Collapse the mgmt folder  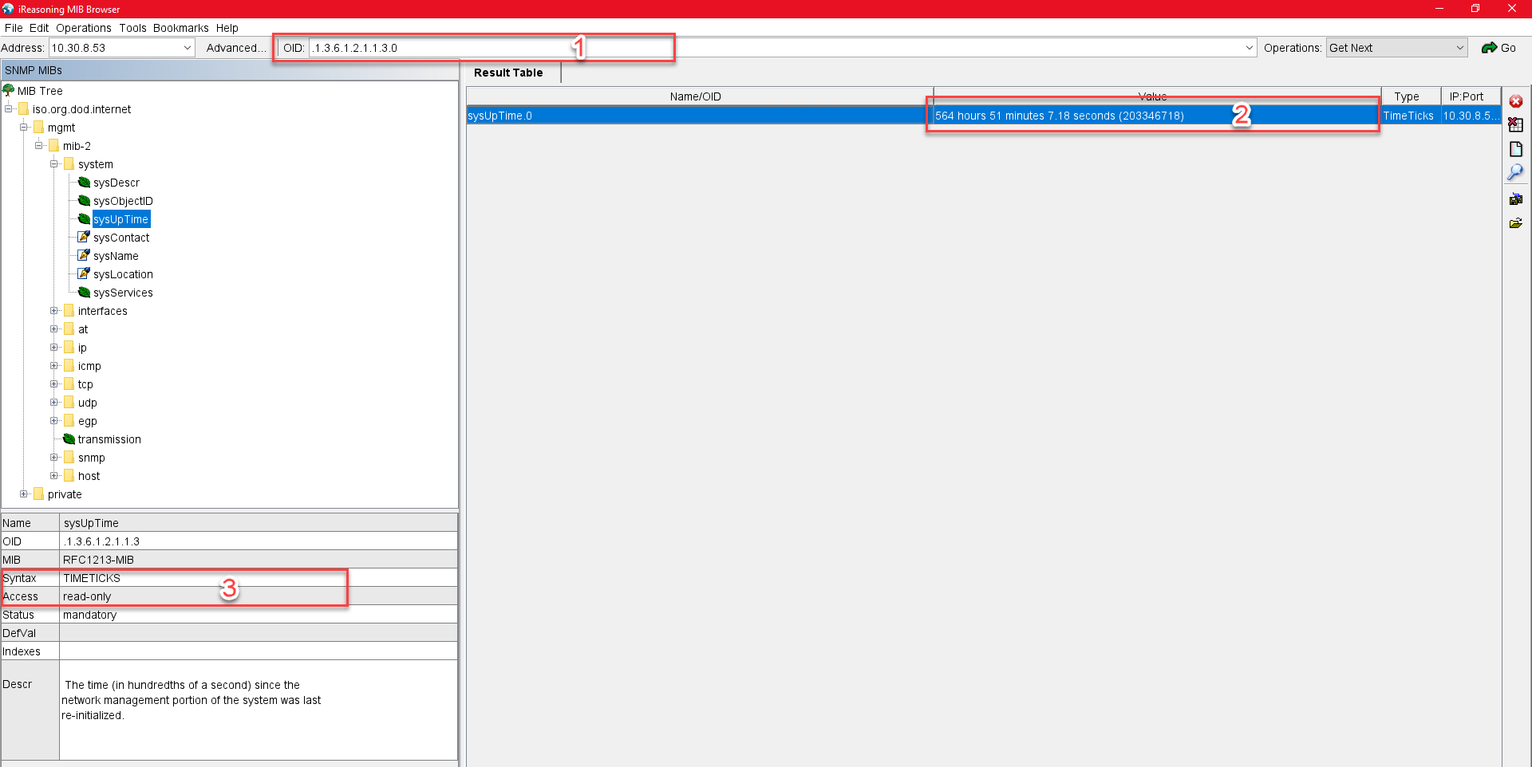24,128
